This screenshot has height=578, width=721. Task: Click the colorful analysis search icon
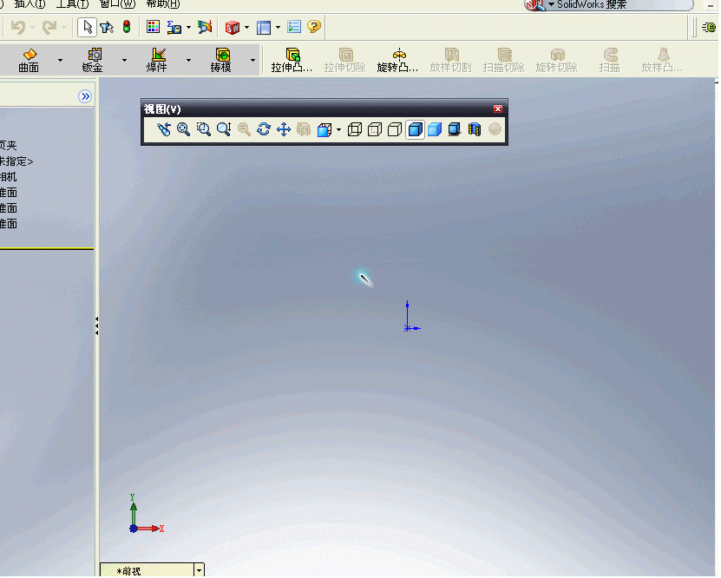205,27
